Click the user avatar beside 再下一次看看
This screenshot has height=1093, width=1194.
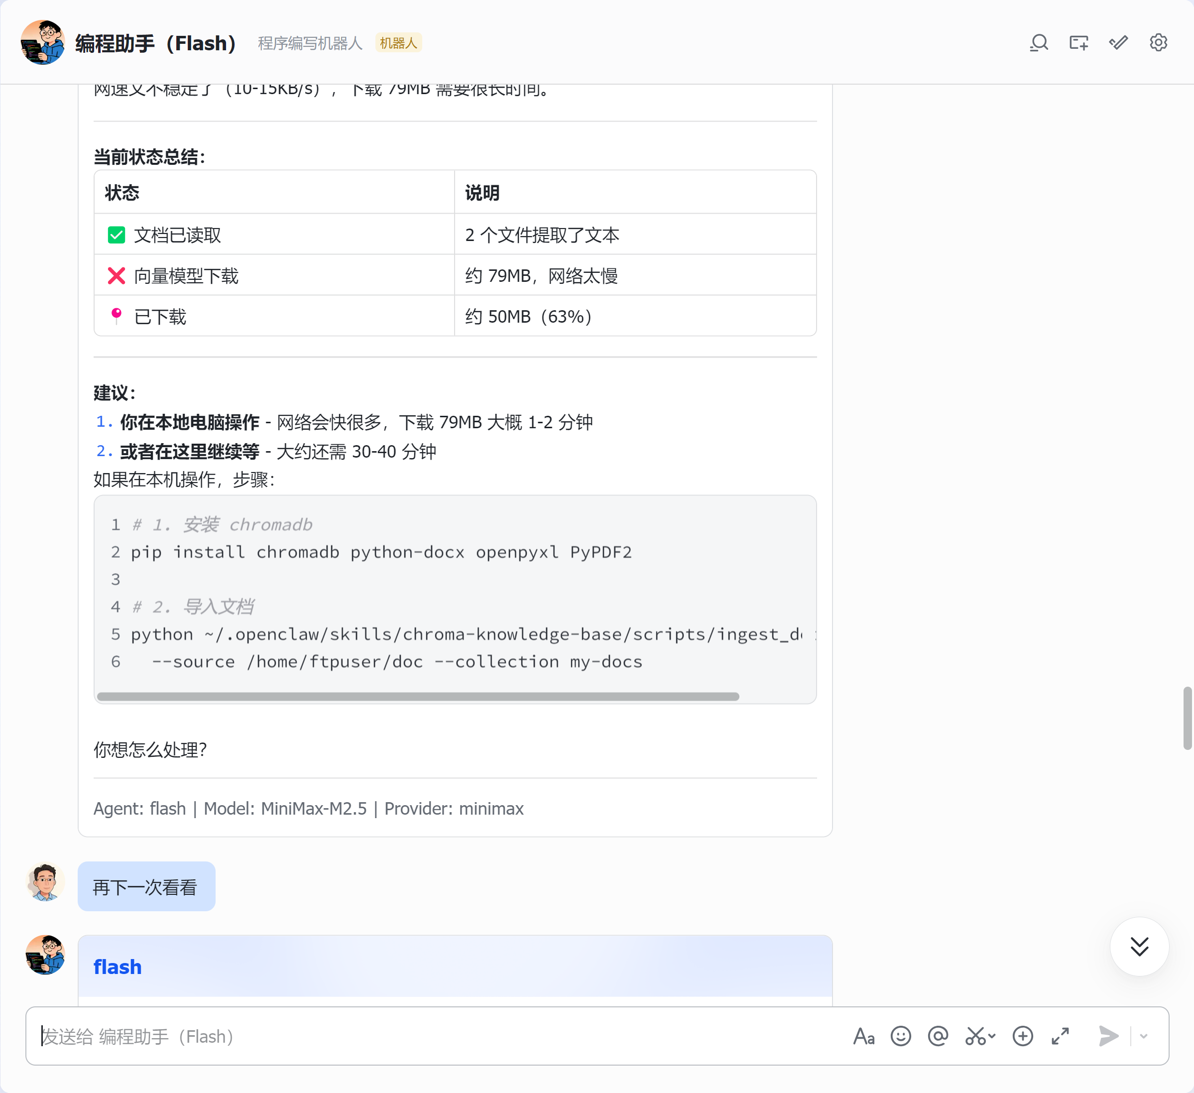coord(45,882)
